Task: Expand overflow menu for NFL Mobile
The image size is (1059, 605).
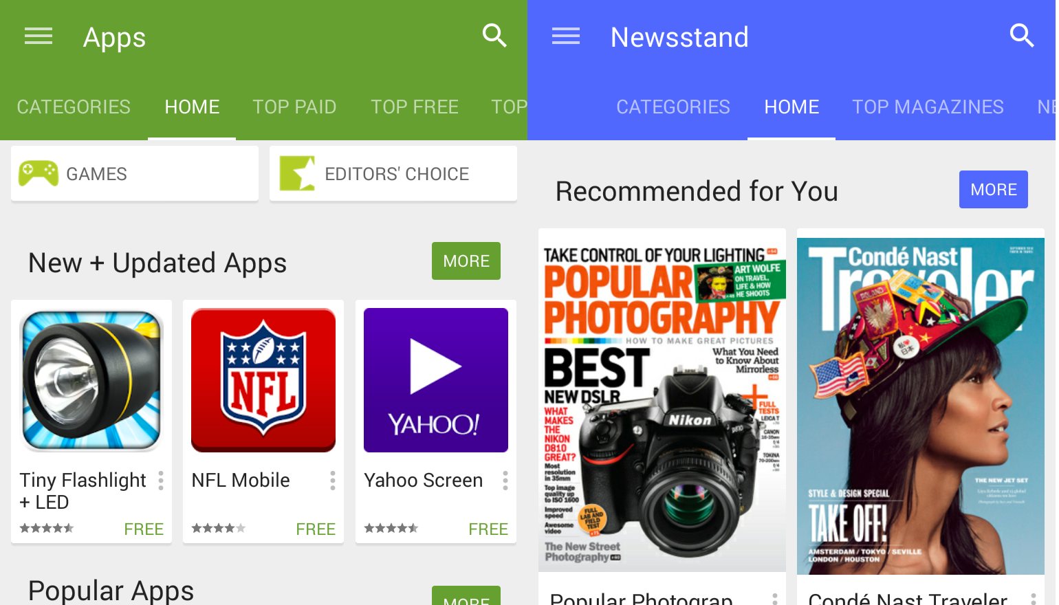Action: click(333, 481)
